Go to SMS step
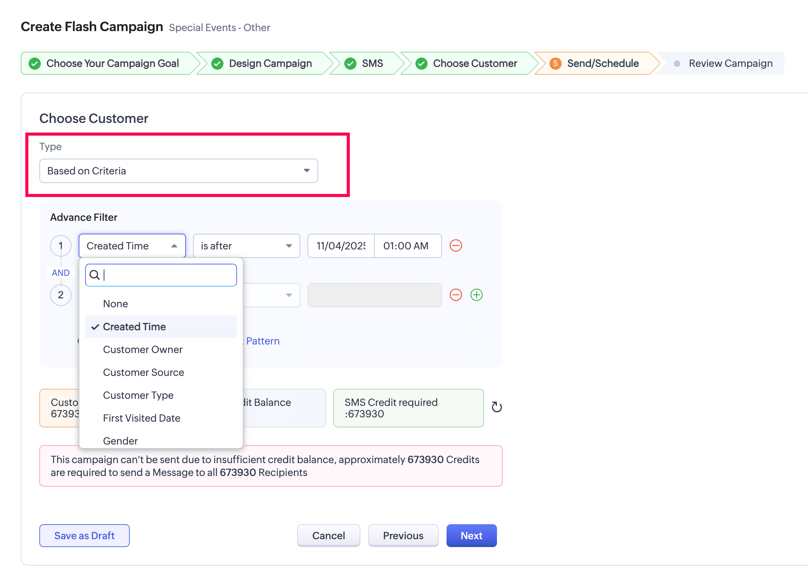The image size is (808, 566). (x=366, y=64)
